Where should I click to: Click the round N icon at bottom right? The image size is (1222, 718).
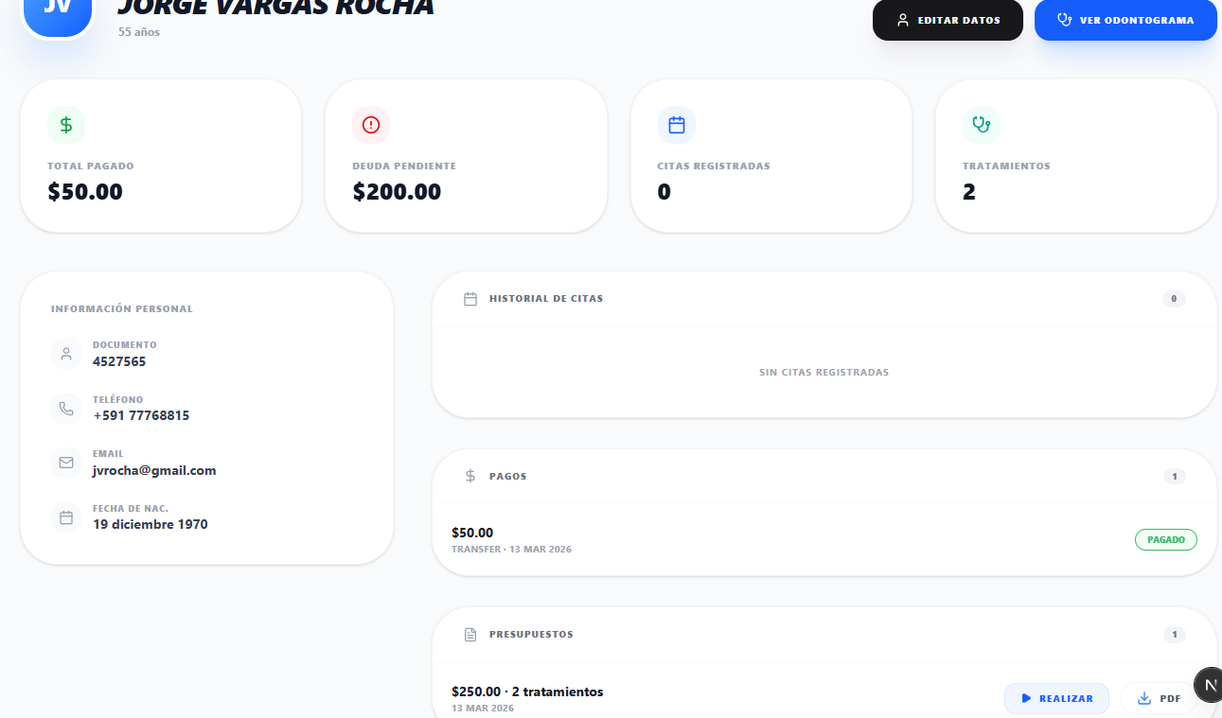(x=1208, y=685)
